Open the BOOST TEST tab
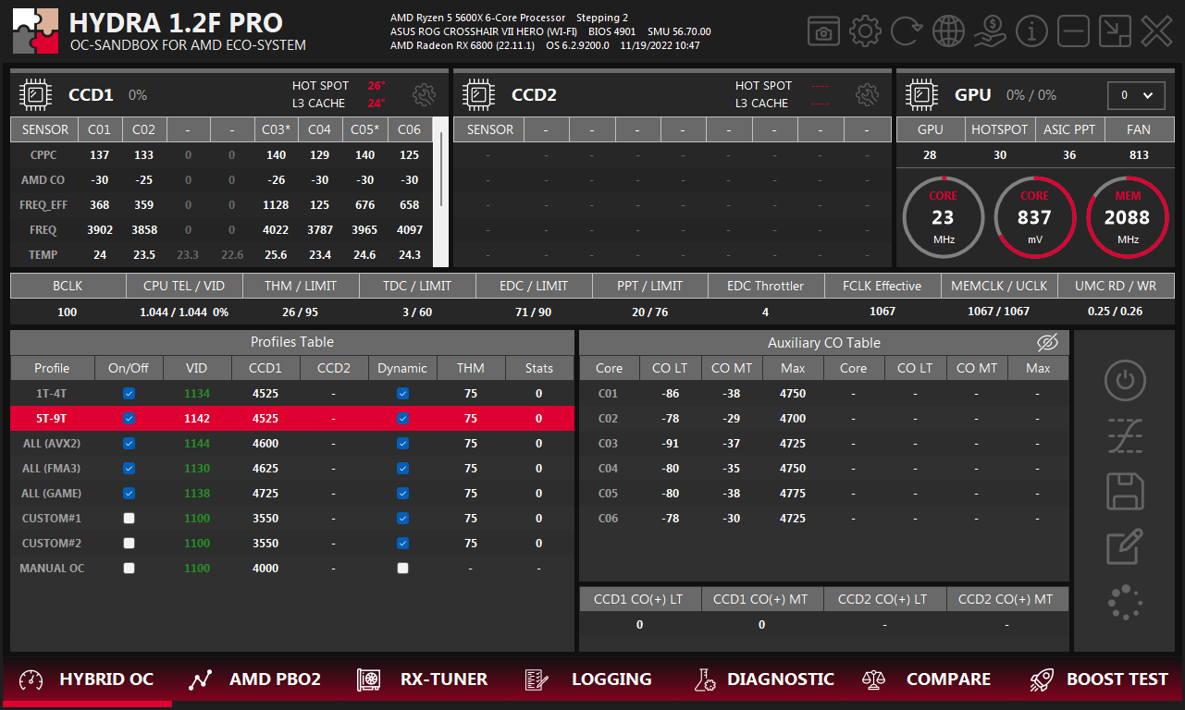This screenshot has width=1185, height=710. (x=1099, y=679)
